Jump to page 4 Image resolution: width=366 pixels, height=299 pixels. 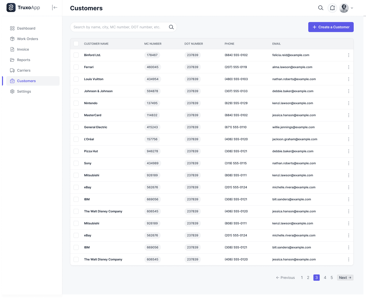325,277
